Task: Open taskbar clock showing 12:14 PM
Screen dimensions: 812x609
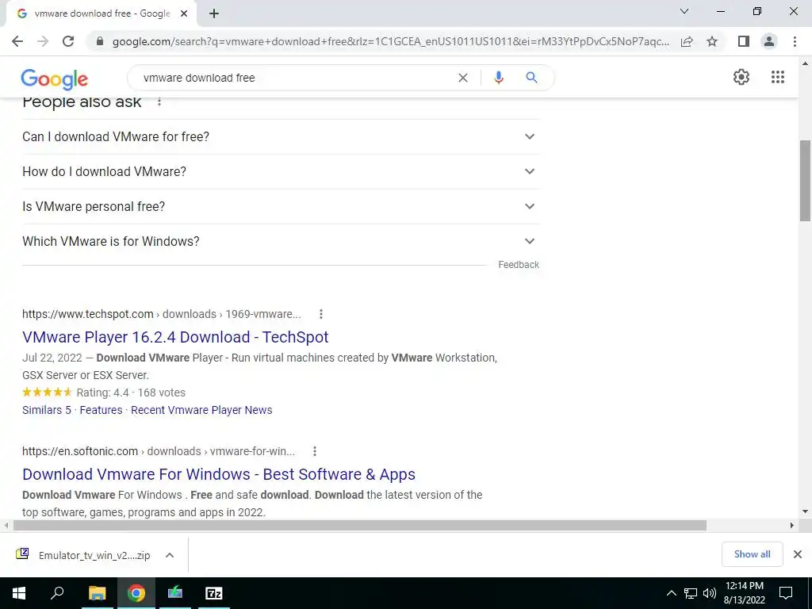Action: (x=744, y=593)
